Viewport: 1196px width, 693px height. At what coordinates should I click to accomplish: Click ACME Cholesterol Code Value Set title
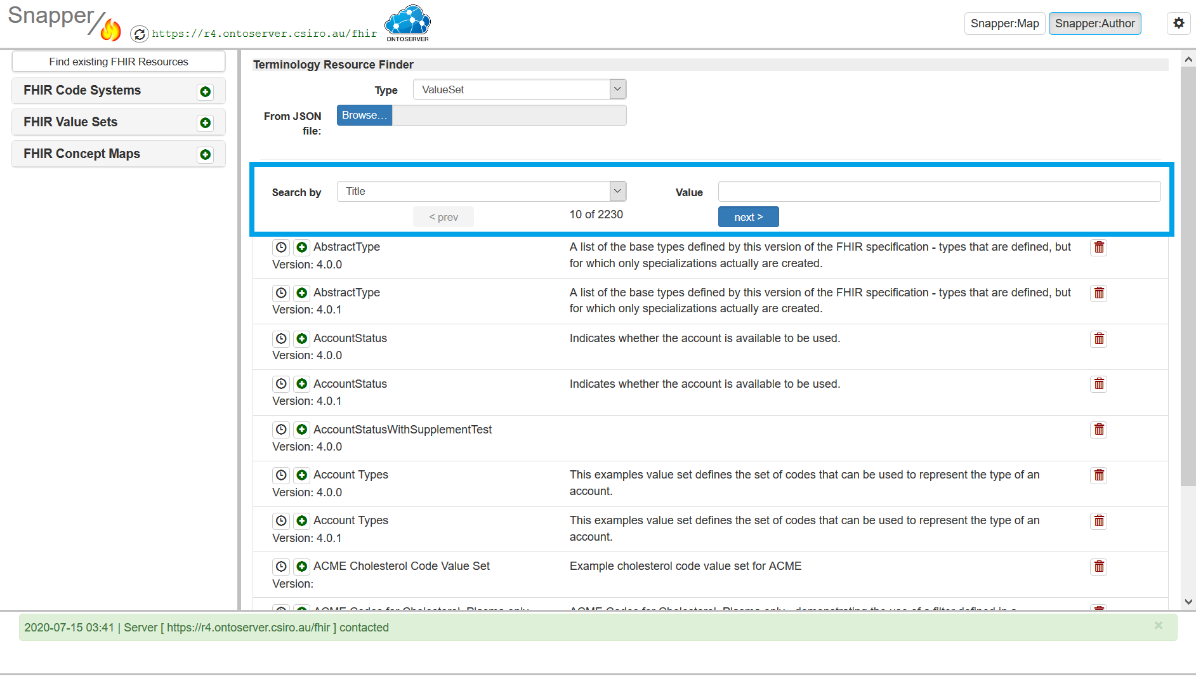point(401,566)
